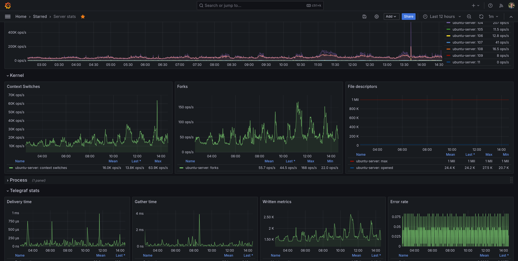The width and height of the screenshot is (518, 261).
Task: Click the '55.7 ops/s' forks mean value
Action: (x=267, y=168)
